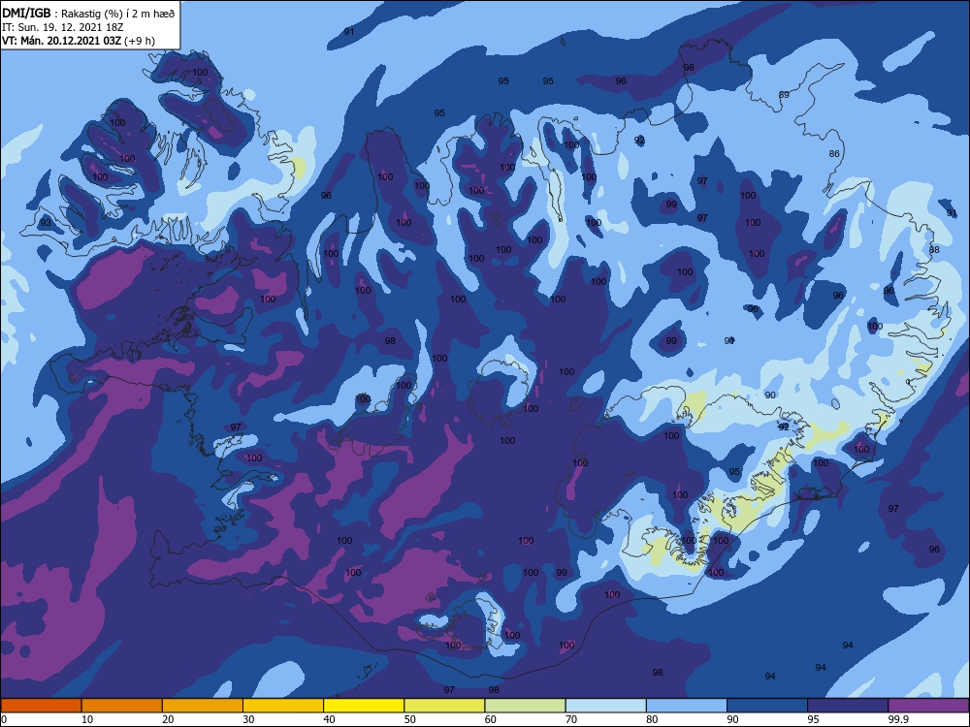Select the '0' legend scale label
The image size is (970, 727).
tap(4, 719)
